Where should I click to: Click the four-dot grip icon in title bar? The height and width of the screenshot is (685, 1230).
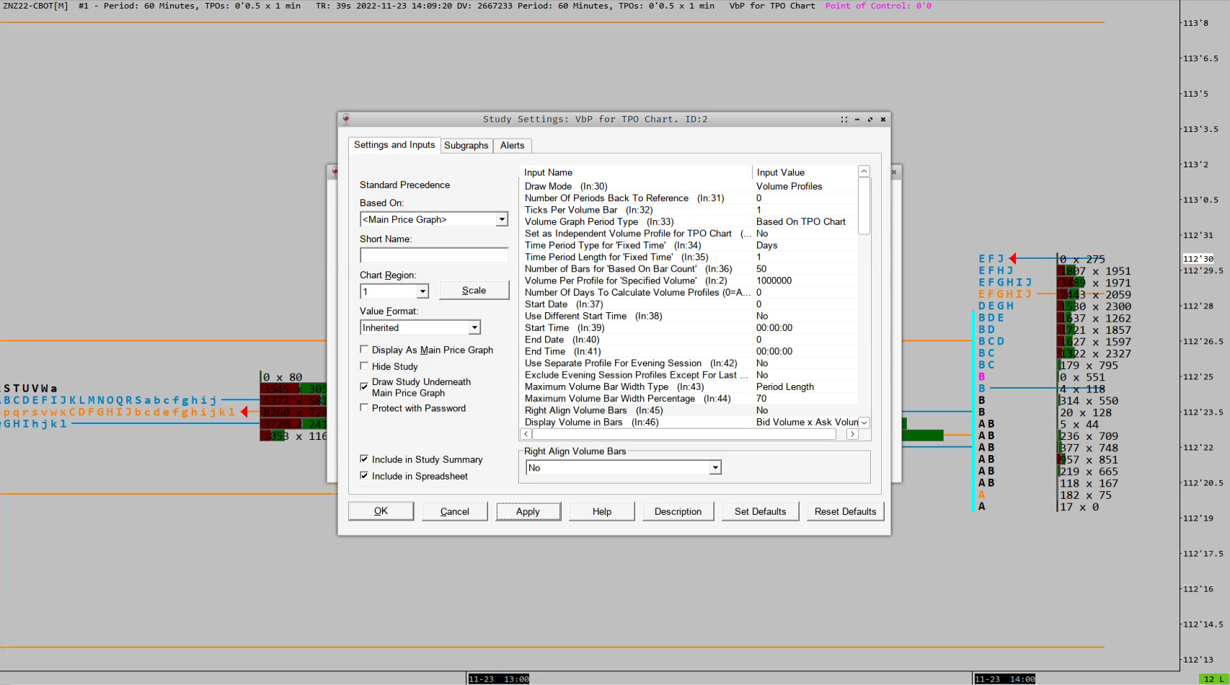pos(844,120)
